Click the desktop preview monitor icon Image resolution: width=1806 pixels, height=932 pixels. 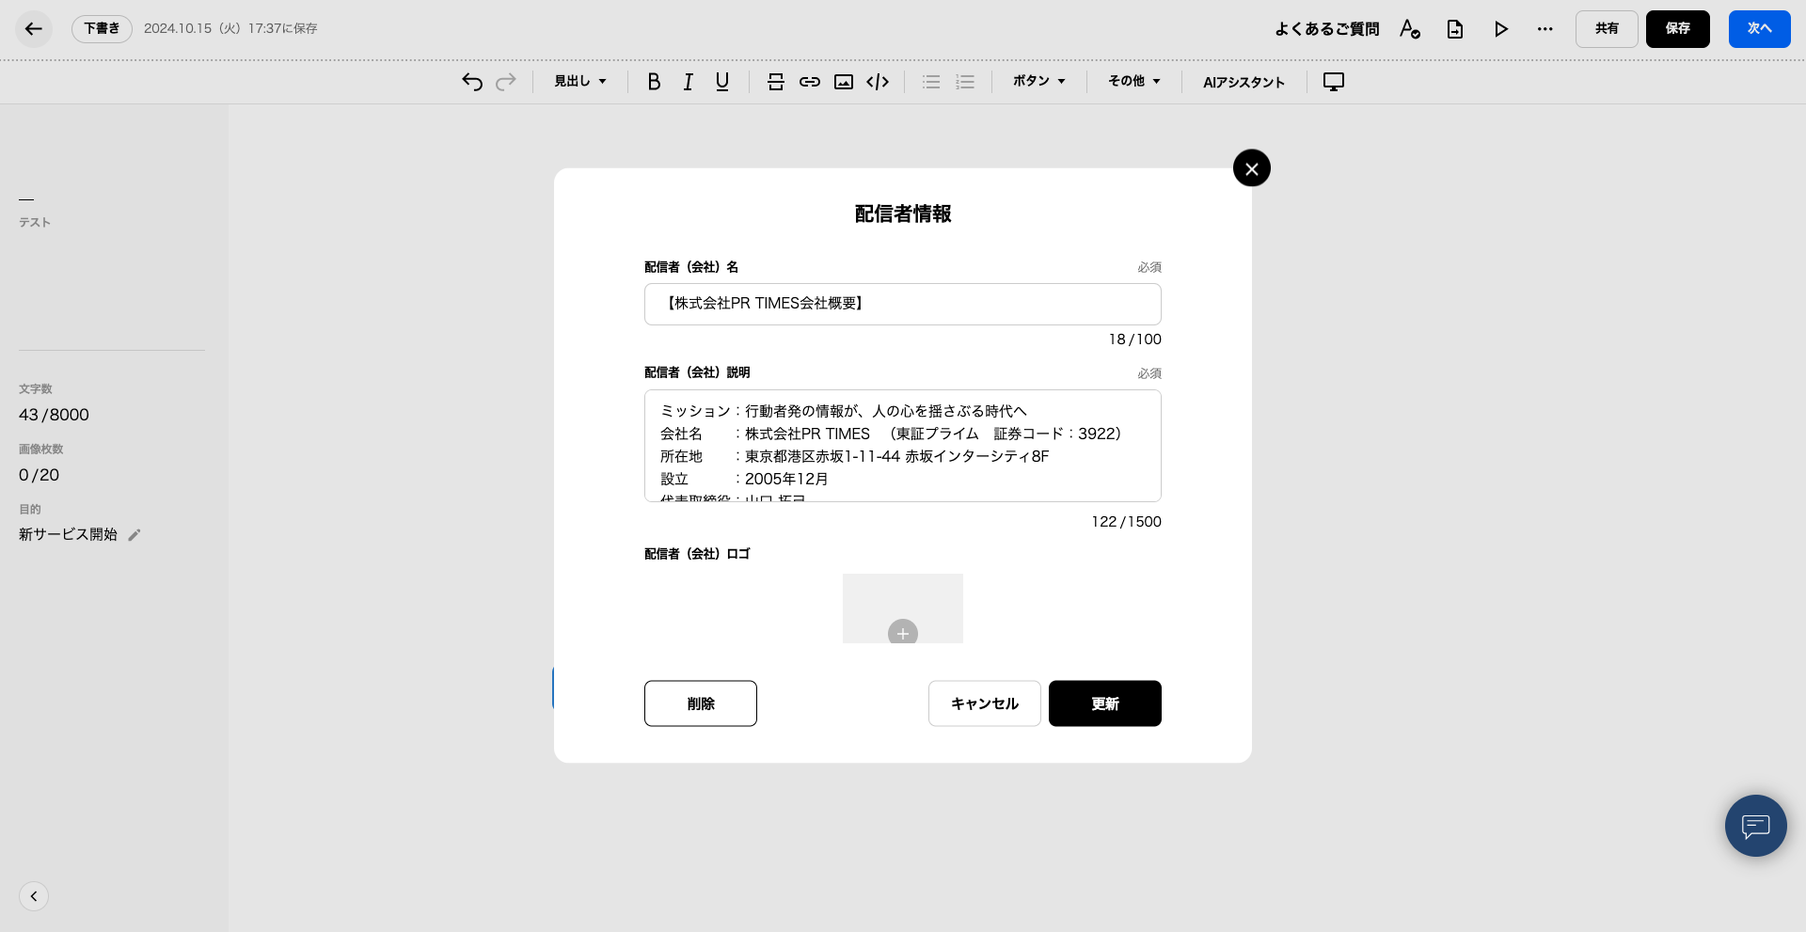pos(1333,82)
